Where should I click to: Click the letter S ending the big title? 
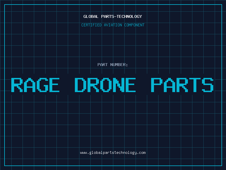click(x=208, y=85)
